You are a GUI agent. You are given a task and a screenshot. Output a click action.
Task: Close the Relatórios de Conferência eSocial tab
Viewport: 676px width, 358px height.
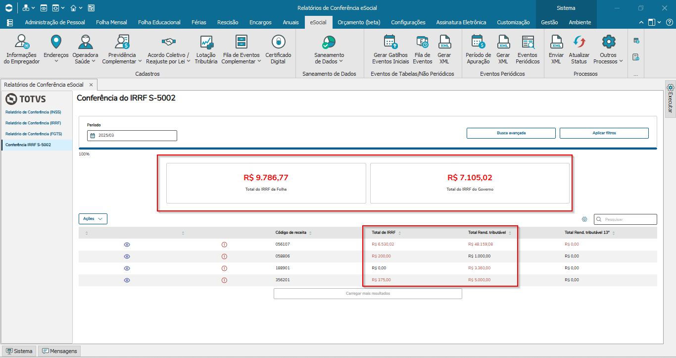point(91,85)
